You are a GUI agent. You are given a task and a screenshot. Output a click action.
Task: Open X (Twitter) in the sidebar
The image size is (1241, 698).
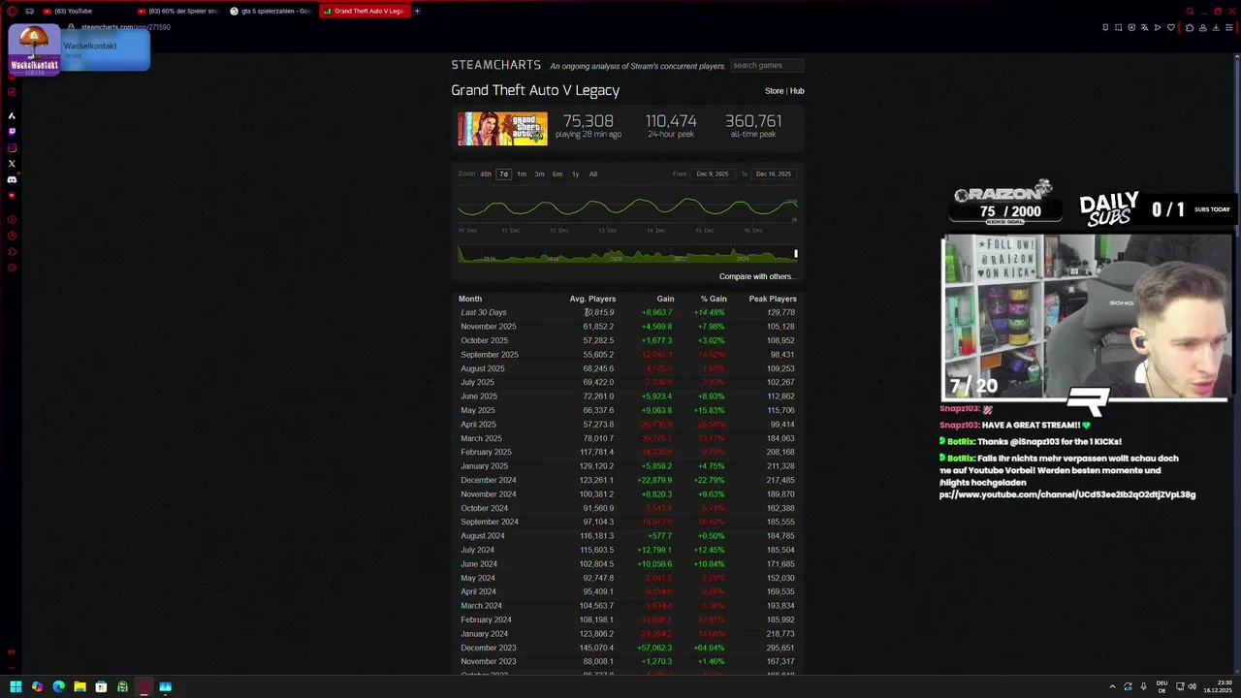pos(12,164)
